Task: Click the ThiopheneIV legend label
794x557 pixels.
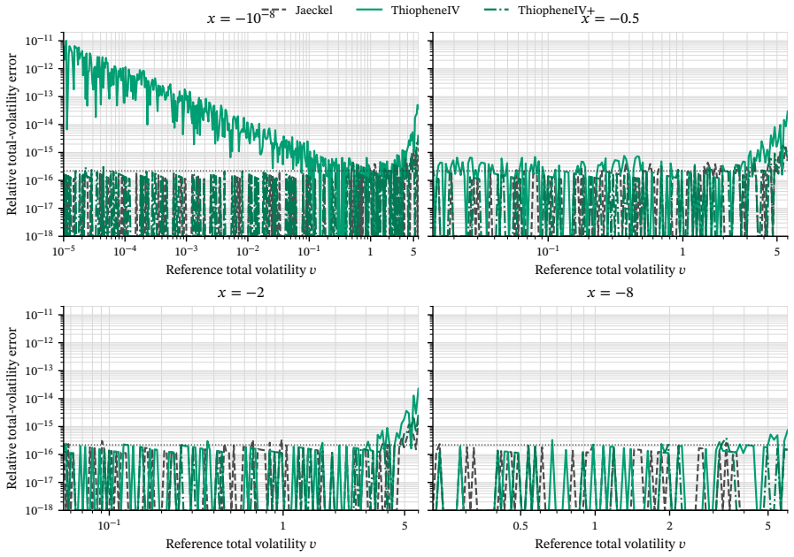Action: pos(426,10)
